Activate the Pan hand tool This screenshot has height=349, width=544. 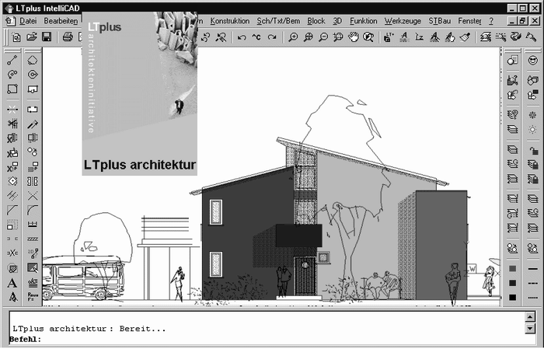353,37
